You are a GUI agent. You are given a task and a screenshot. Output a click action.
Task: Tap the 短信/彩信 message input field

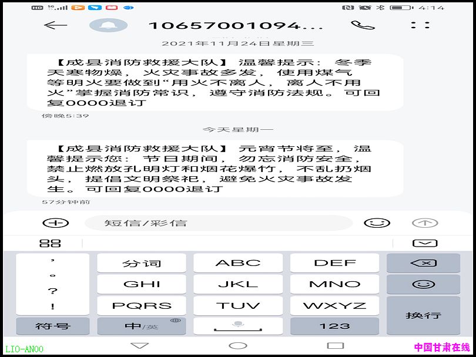click(217, 223)
